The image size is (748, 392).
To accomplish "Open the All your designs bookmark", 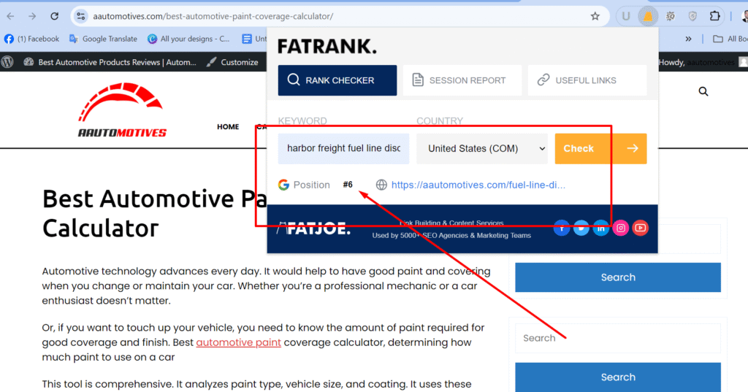I will click(188, 39).
